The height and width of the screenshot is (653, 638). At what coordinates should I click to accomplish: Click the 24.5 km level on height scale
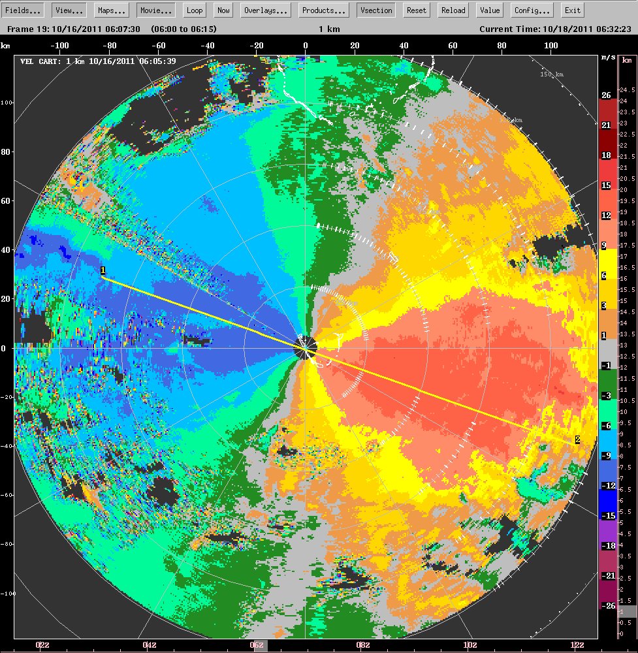[x=628, y=89]
